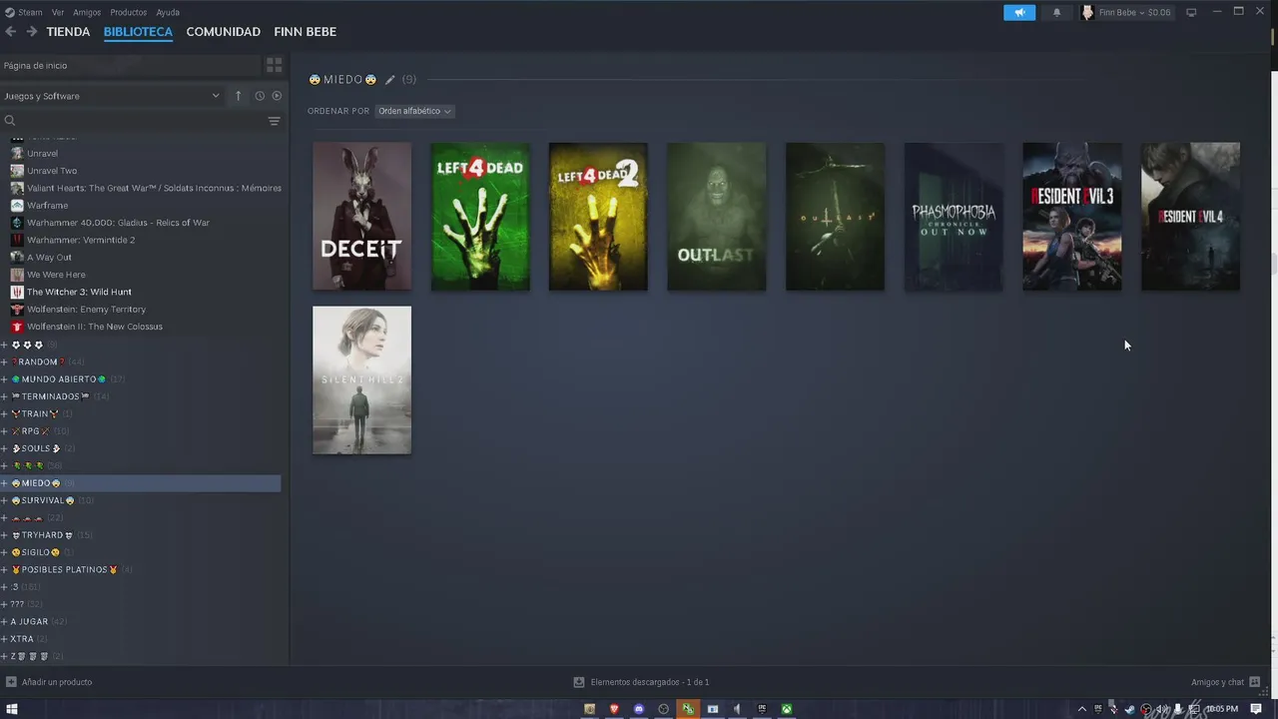The width and height of the screenshot is (1278, 719).
Task: Open the Resident Evil 4 cover
Action: pyautogui.click(x=1190, y=216)
